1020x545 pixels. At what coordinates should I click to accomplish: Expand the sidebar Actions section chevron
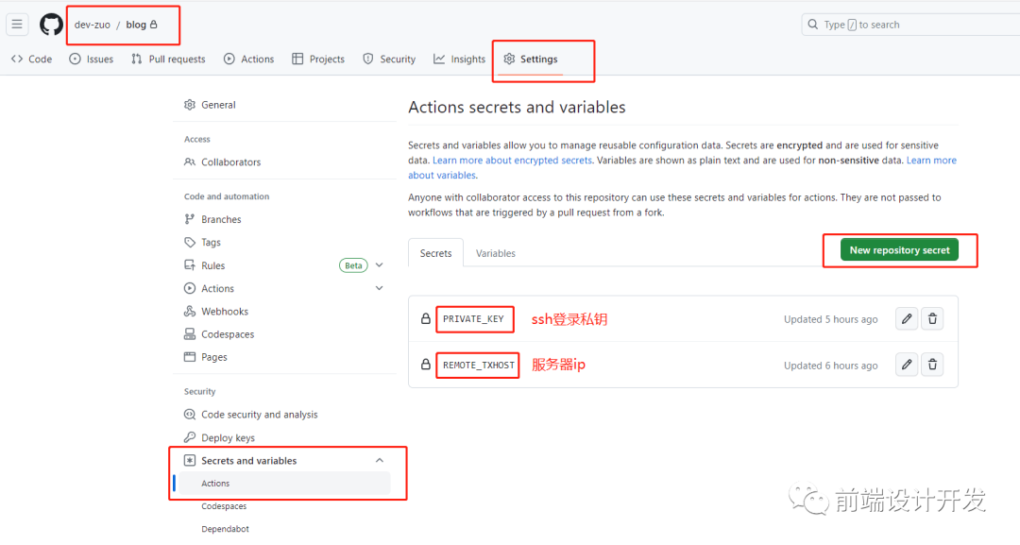(380, 288)
